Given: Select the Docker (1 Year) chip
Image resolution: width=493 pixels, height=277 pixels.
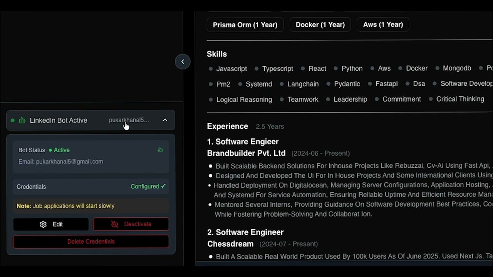Looking at the screenshot, I should coord(320,25).
